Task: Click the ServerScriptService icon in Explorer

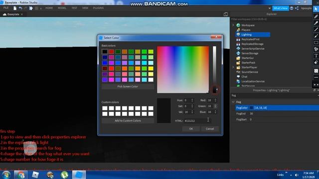Action: click(x=238, y=49)
